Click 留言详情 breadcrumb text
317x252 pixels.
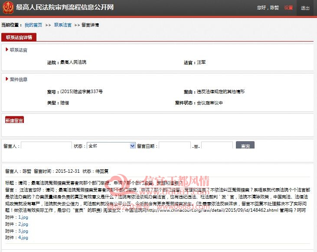[90, 25]
